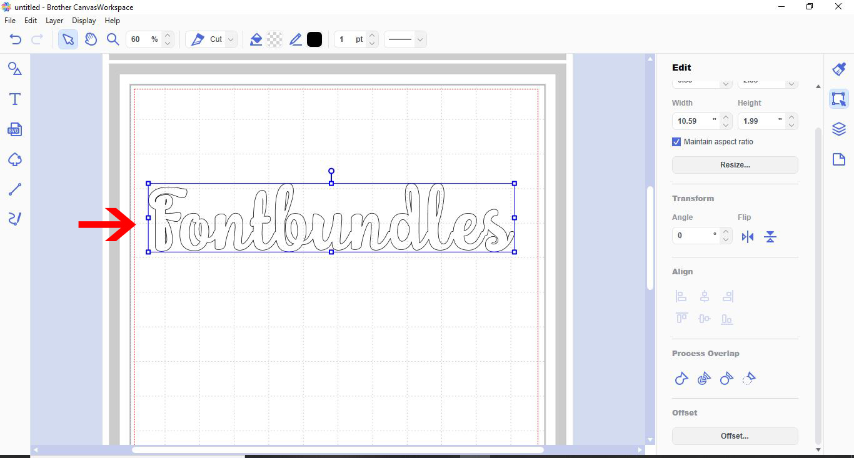Decrease the zoom percentage stepper
Image resolution: width=854 pixels, height=458 pixels.
click(168, 44)
